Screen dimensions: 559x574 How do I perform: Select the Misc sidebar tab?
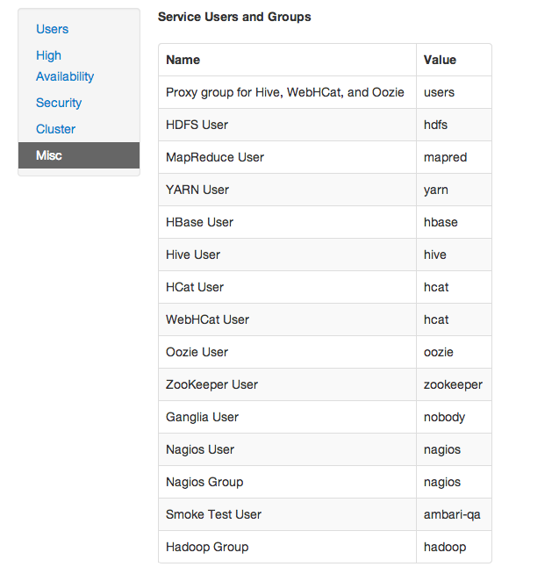tap(79, 155)
